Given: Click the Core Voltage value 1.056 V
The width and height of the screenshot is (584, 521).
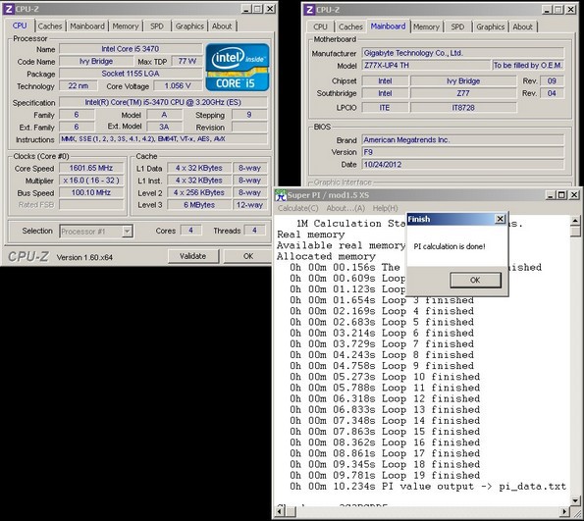Looking at the screenshot, I should pos(178,85).
